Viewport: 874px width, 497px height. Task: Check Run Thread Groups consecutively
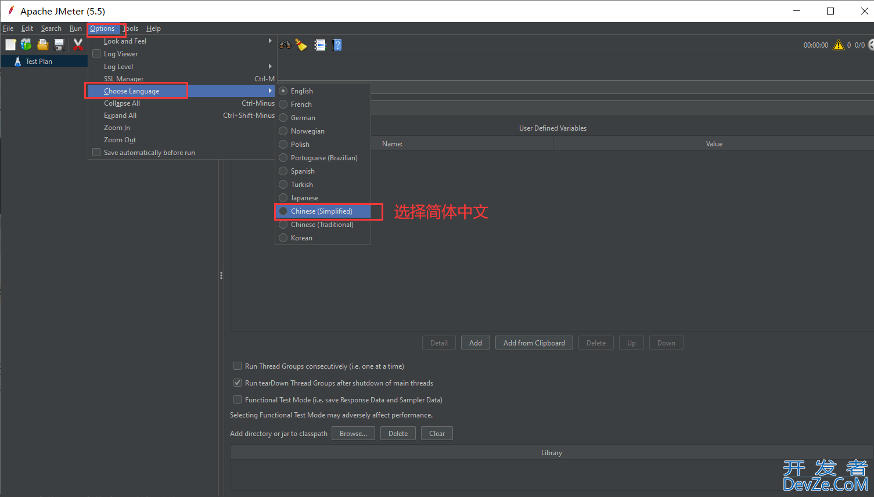tap(237, 366)
